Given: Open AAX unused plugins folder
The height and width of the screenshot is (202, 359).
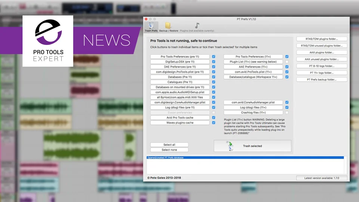Looking at the screenshot, I should pyautogui.click(x=322, y=59).
